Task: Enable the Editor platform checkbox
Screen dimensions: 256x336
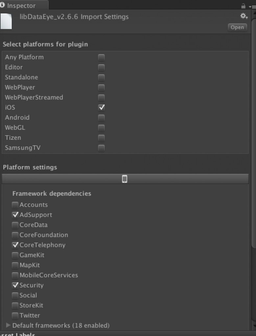Action: coord(101,68)
